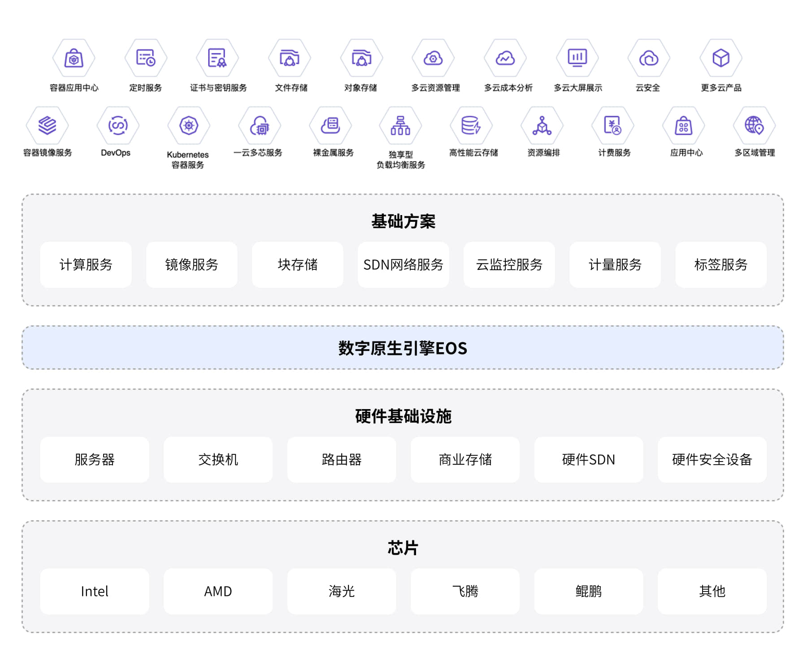Open the 云安全 icon

[649, 58]
